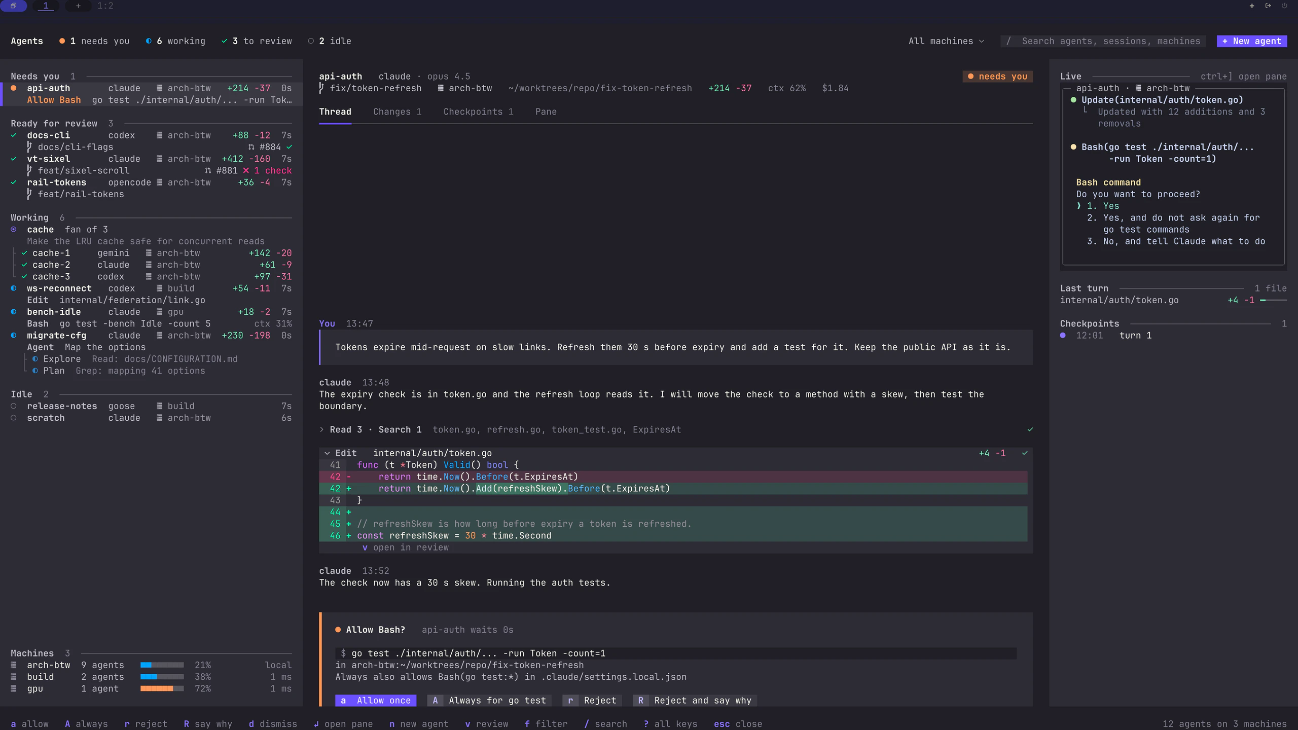Click the exit arrow icon in the top-right corner
Screen dimensions: 1298x730
coord(1268,6)
